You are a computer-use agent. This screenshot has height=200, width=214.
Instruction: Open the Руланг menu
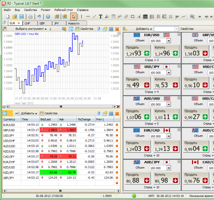pos(46,10)
